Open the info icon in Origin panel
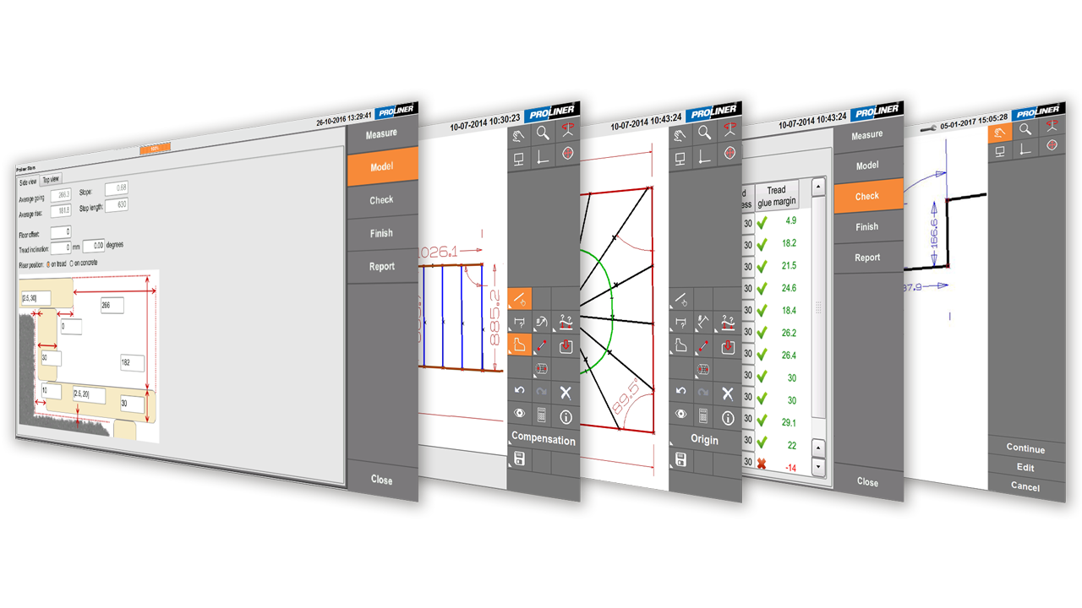This screenshot has height=608, width=1082. point(729,416)
